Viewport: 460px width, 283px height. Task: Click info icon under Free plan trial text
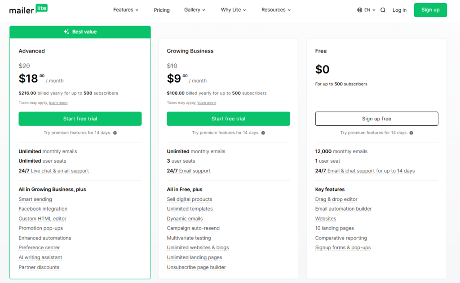[x=411, y=133]
